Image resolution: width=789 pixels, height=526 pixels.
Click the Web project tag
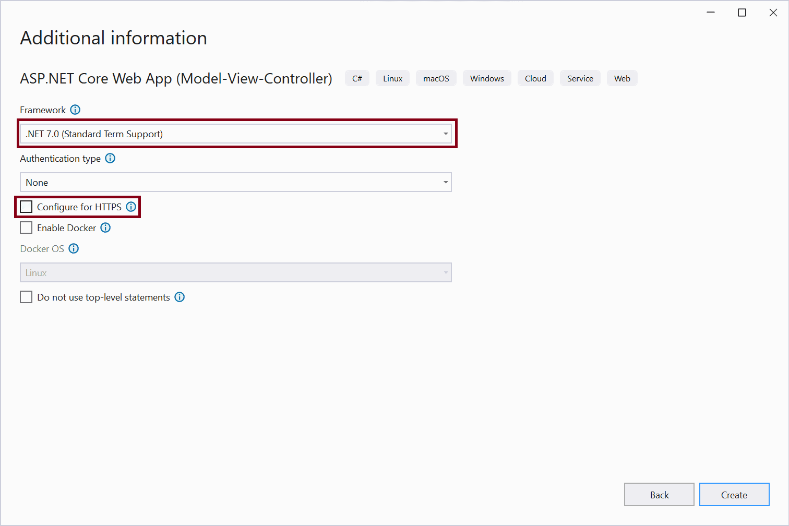tap(622, 78)
